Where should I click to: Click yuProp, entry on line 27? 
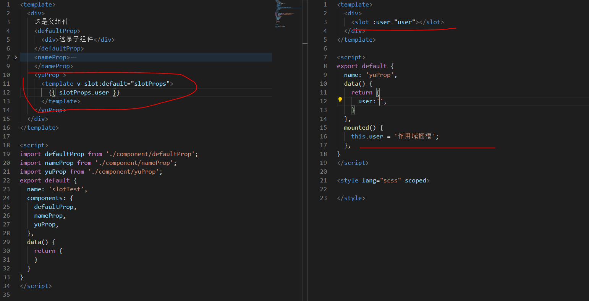point(47,224)
